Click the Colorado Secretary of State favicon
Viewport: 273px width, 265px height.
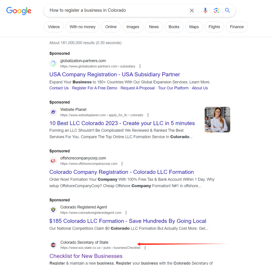pyautogui.click(x=53, y=245)
